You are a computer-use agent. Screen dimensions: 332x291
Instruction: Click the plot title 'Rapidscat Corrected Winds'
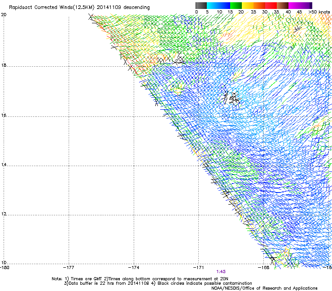click(x=41, y=8)
